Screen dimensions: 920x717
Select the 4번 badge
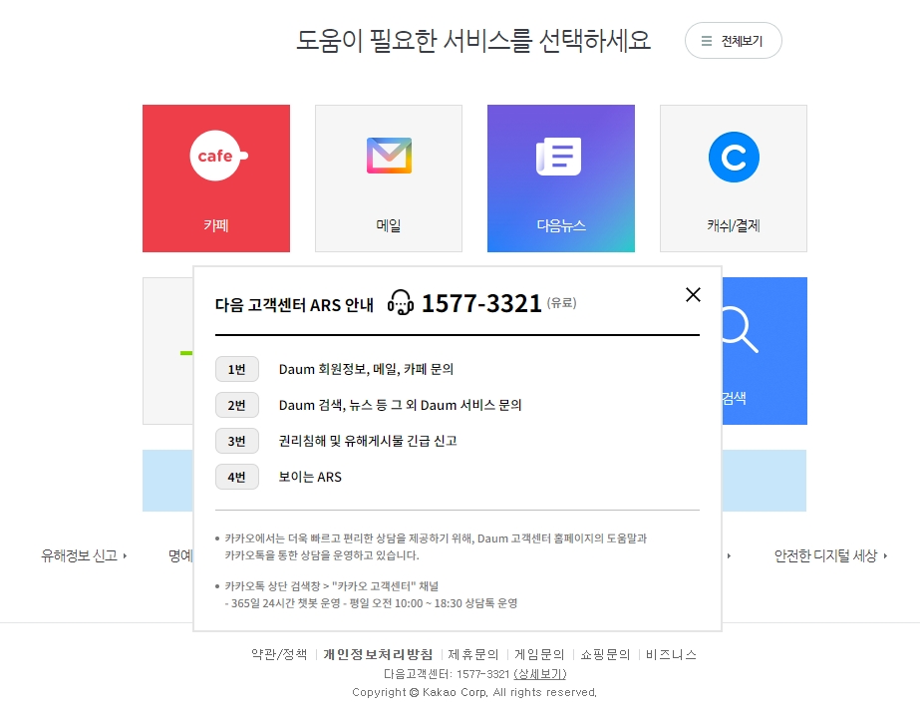(237, 477)
